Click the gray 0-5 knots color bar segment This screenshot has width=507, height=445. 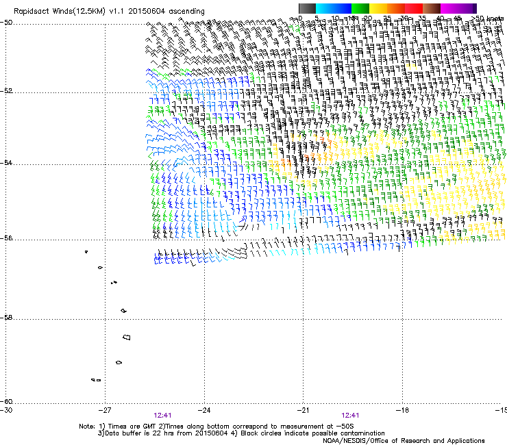tap(307, 8)
